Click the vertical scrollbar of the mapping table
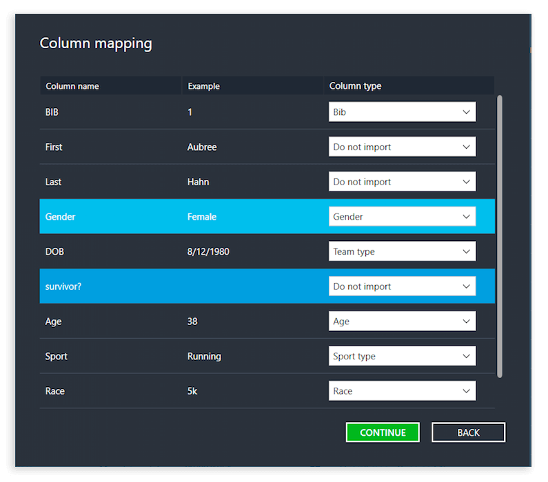Viewport: 548px width, 482px height. (x=500, y=236)
